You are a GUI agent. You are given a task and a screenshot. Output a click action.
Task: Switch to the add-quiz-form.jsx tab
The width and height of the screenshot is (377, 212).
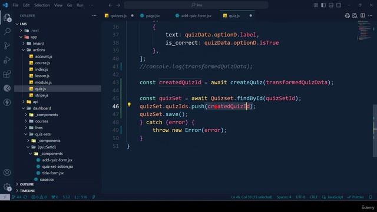[x=196, y=16]
